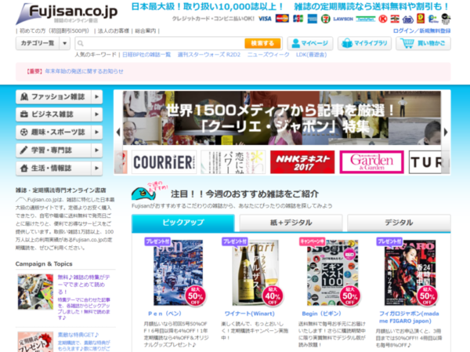Screen dimensions: 470x352
Task: Switch to the デジタル tab
Action: (x=399, y=223)
